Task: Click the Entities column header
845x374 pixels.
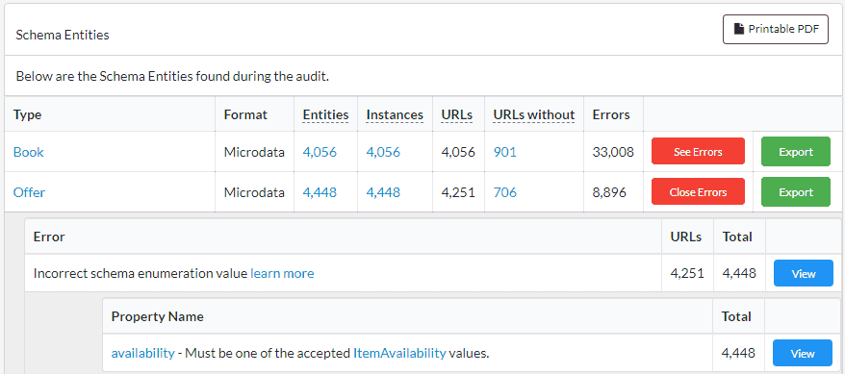Action: (x=325, y=114)
